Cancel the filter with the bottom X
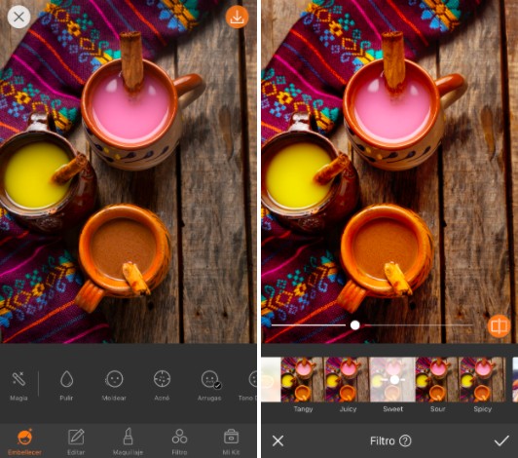Screen dimensions: 518x458 (277, 440)
